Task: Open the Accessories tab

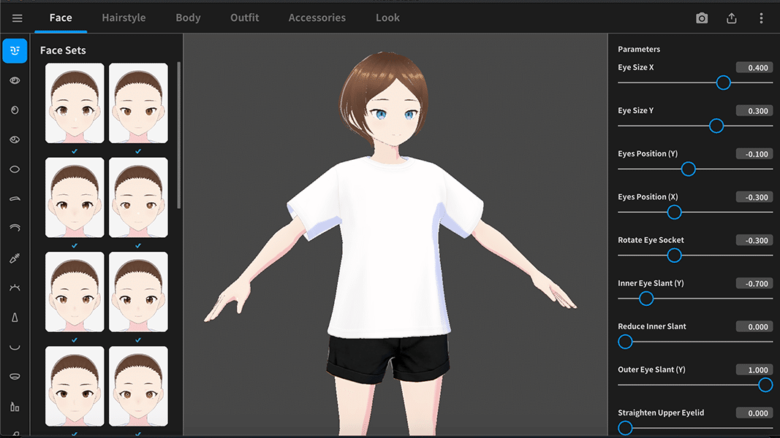Action: coord(317,18)
